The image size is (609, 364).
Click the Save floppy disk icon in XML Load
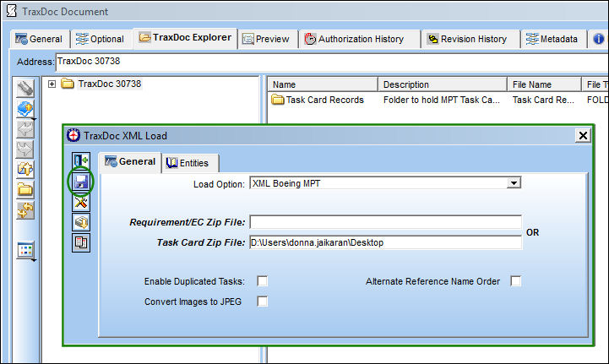81,182
